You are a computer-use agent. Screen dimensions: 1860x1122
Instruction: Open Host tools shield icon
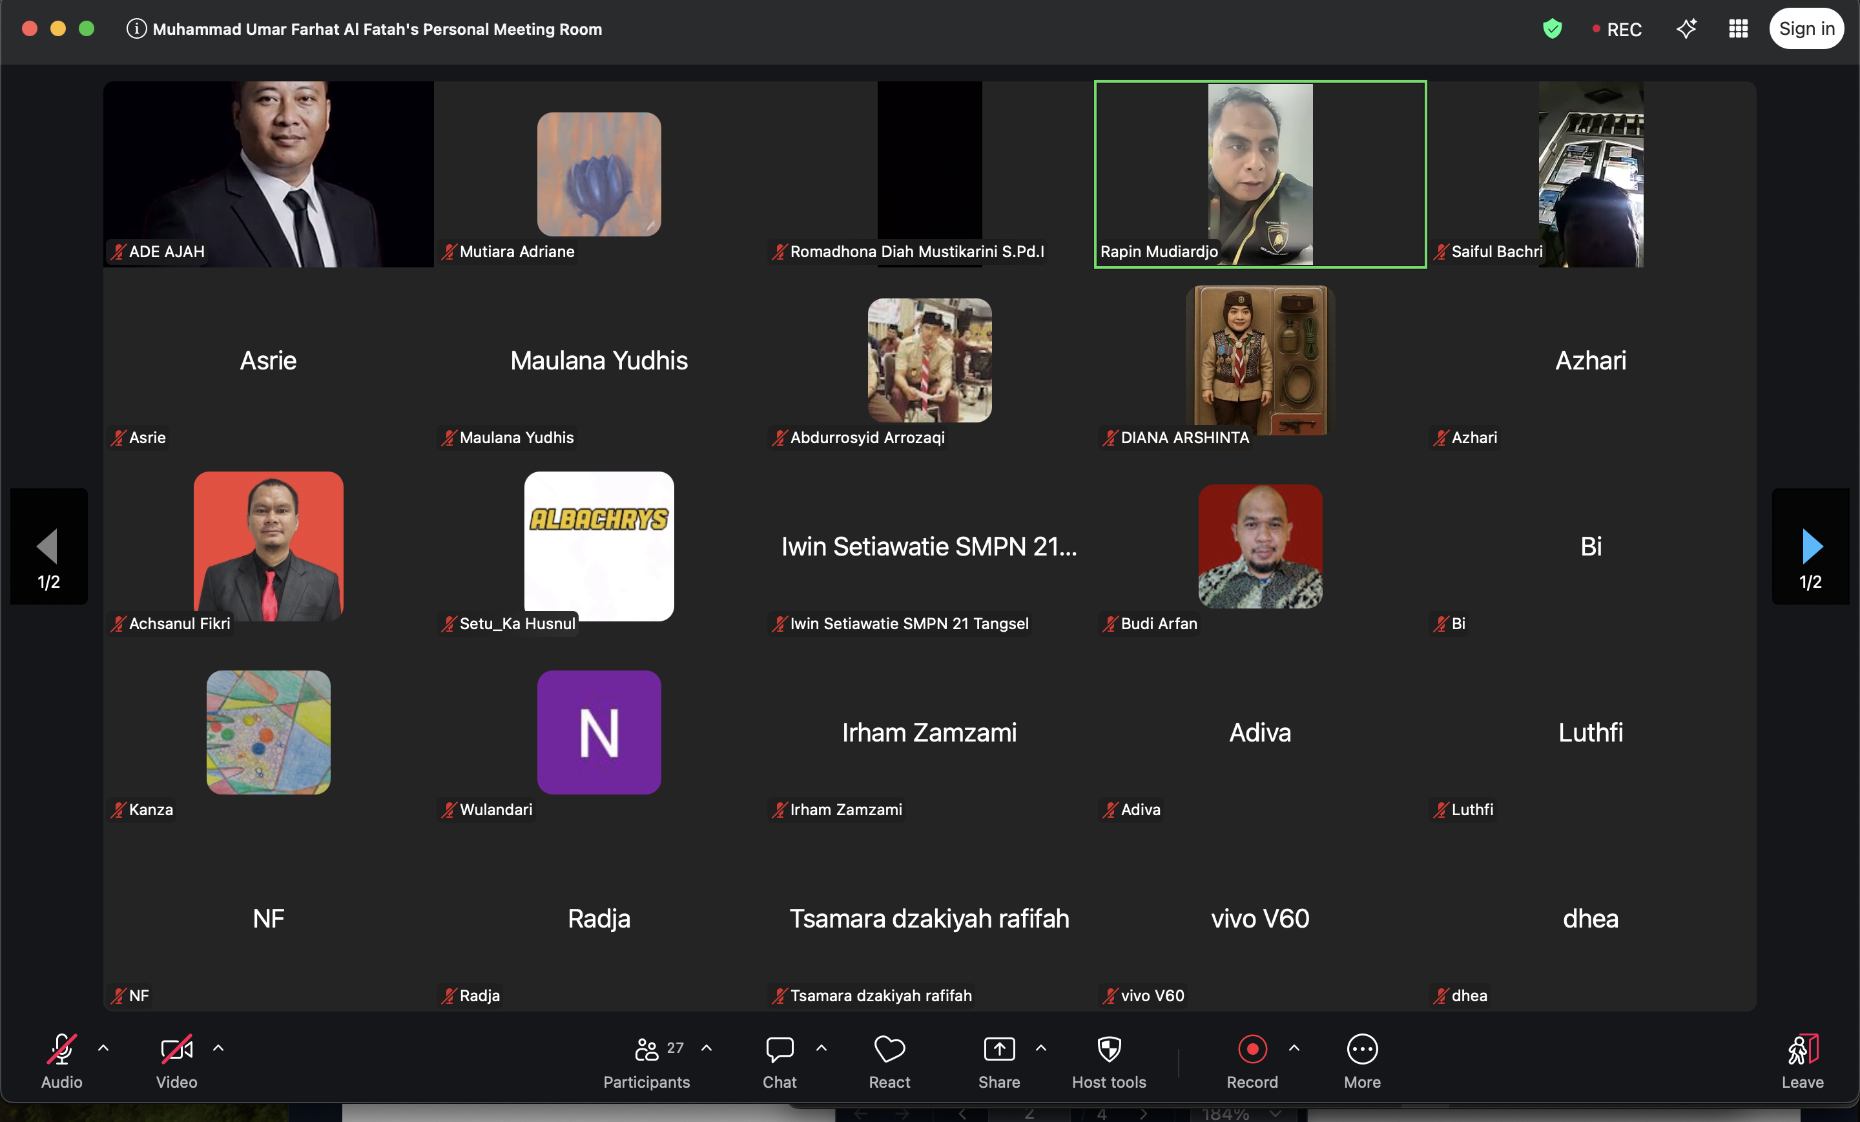pyautogui.click(x=1109, y=1050)
